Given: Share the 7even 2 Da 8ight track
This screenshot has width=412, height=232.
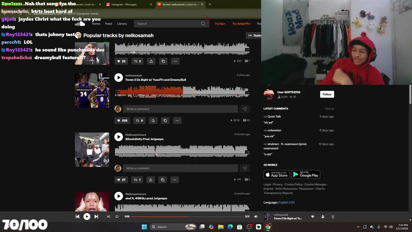Looking at the screenshot, I should [153, 121].
